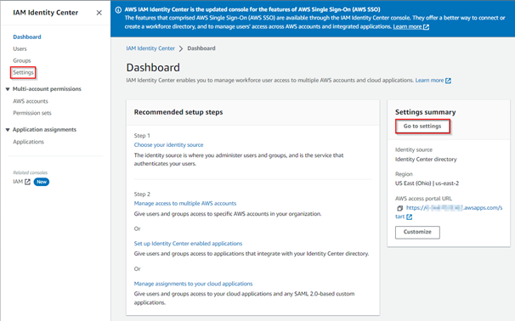Click the New badge next to IAM
Image resolution: width=515 pixels, height=321 pixels.
point(42,182)
